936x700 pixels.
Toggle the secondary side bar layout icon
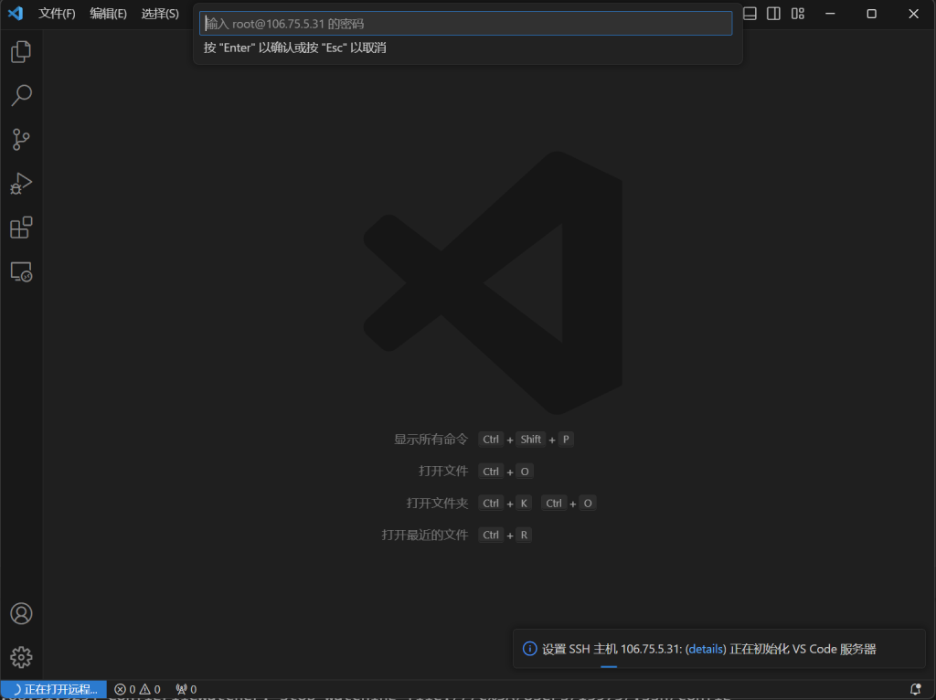click(773, 13)
